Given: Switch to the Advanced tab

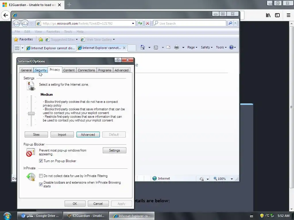Looking at the screenshot, I should pyautogui.click(x=121, y=70).
